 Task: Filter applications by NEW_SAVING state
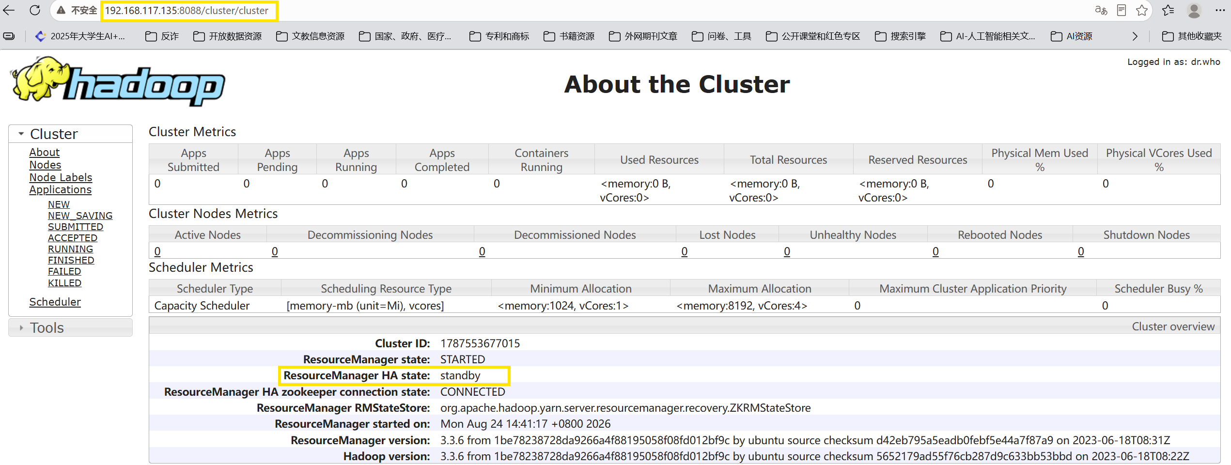[x=80, y=216]
